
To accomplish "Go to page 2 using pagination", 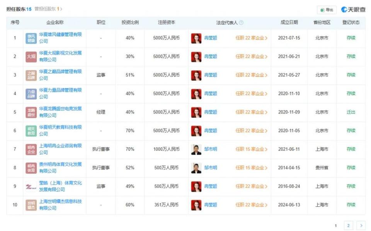I will click(349, 225).
